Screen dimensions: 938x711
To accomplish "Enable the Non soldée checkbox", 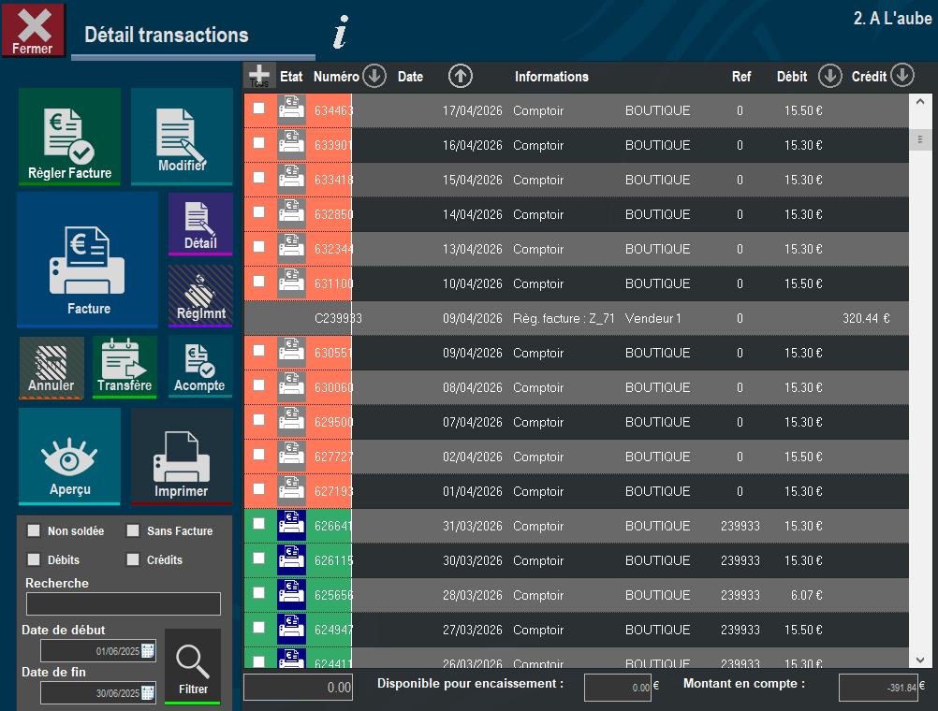I will point(34,530).
